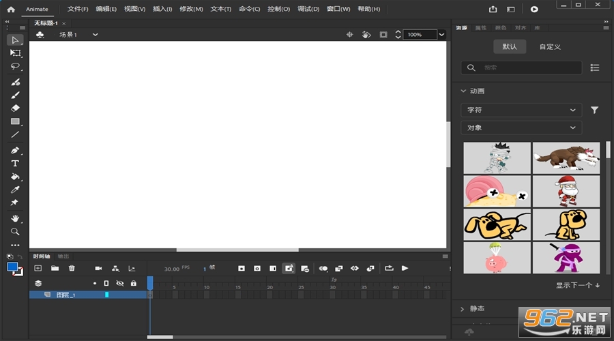Insert a blank keyframe
Screen dimensions: 614x341
pyautogui.click(x=257, y=268)
